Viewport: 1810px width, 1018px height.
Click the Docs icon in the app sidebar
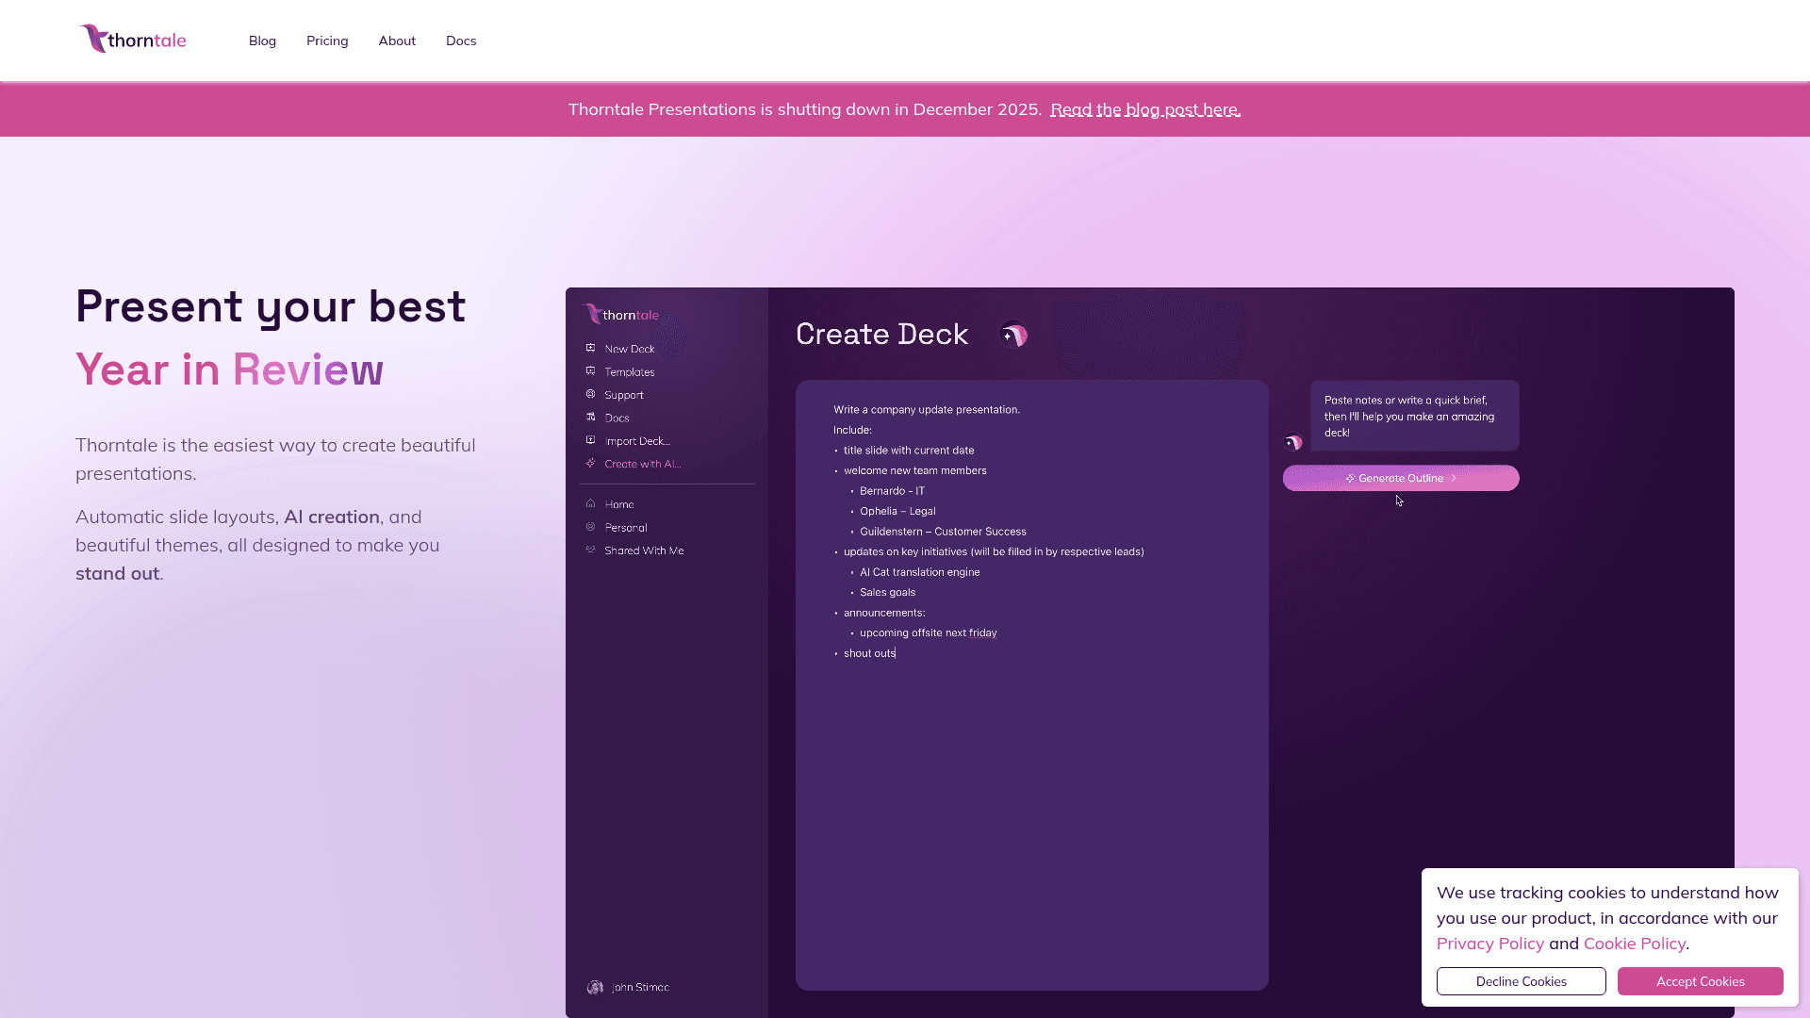tap(591, 417)
